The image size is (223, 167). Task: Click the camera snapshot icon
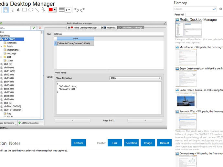click(221, 9)
